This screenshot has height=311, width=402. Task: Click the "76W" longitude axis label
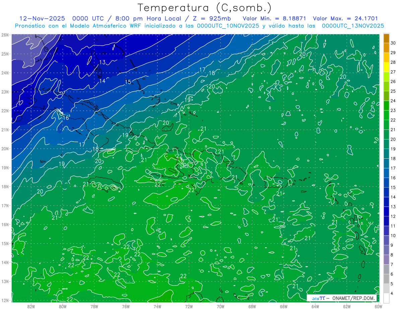(x=126, y=306)
